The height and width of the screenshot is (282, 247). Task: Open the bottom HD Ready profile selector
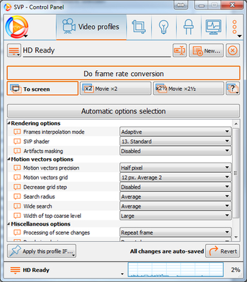67,270
